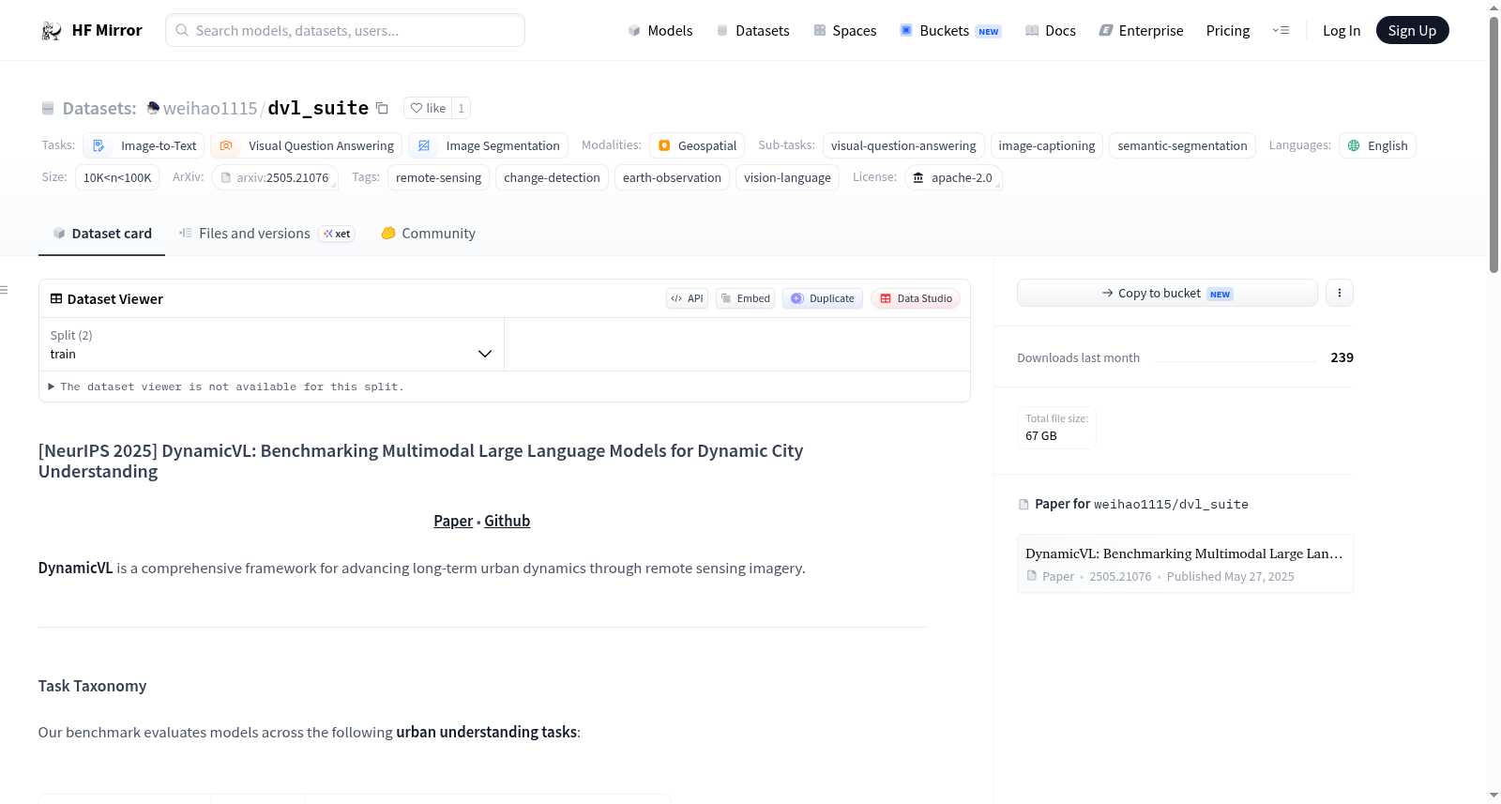Image resolution: width=1501 pixels, height=804 pixels.
Task: Click the weihao1115 username link
Action: coord(210,108)
